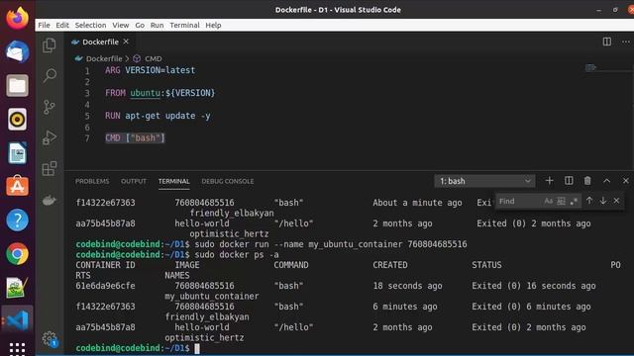
Task: Split the terminal pane
Action: pos(569,181)
